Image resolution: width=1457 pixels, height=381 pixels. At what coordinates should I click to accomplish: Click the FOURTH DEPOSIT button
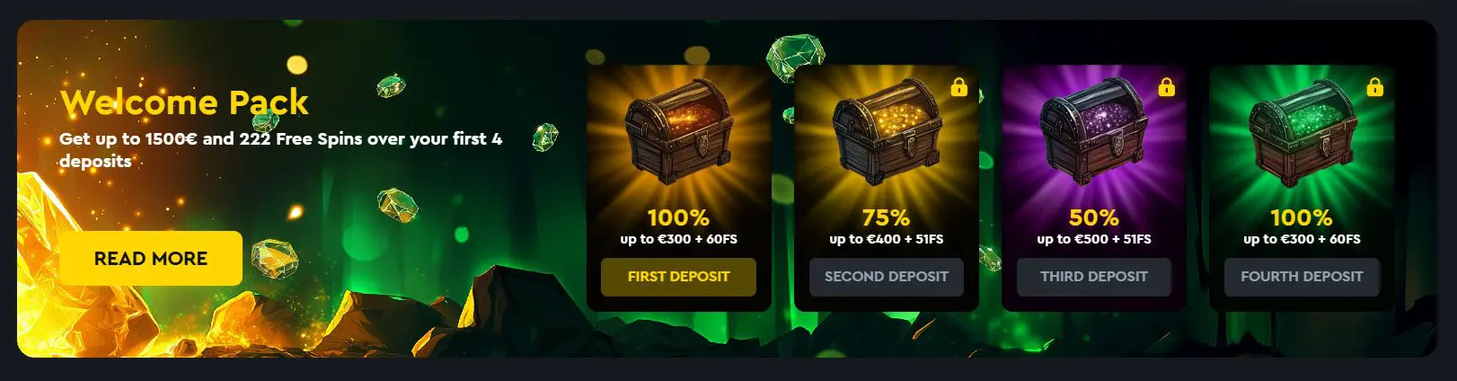click(1302, 277)
